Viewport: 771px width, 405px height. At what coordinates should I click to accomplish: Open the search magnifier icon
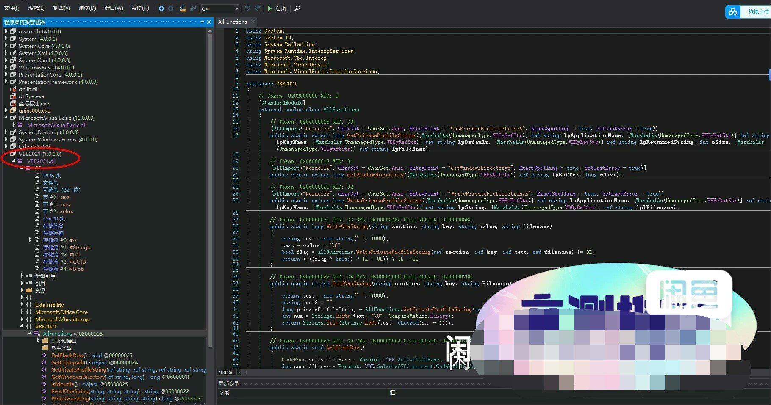coord(297,8)
